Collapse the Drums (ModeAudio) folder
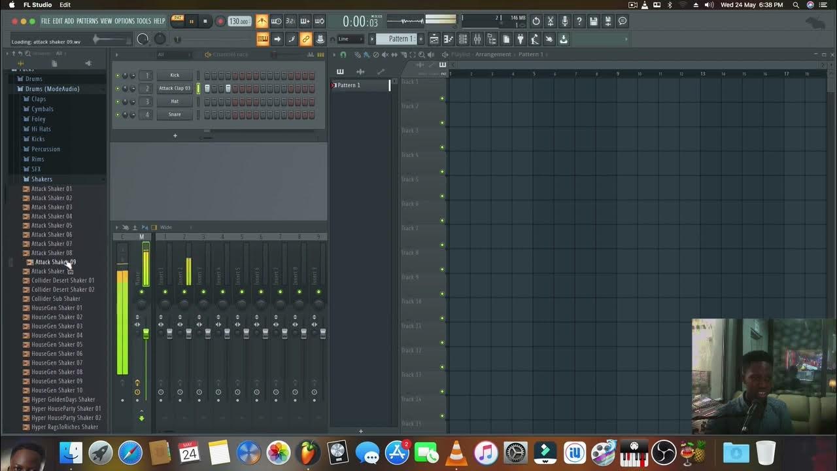837x471 pixels. coord(52,89)
